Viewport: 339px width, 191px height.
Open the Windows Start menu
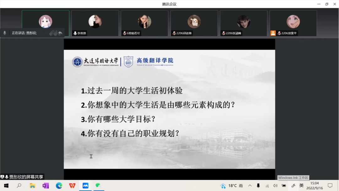[6, 186]
